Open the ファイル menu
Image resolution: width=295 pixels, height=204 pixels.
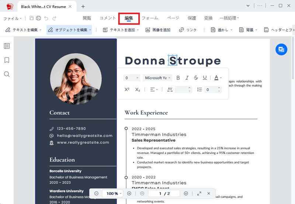click(x=13, y=18)
